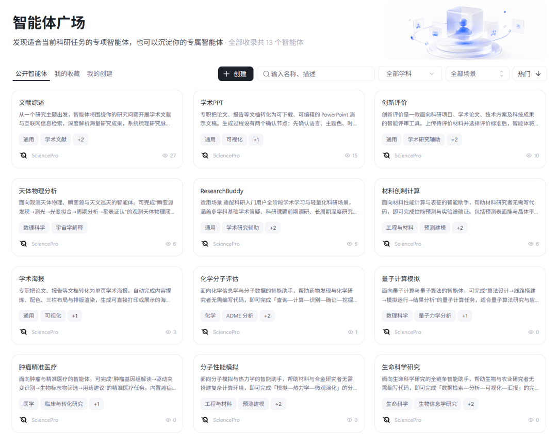The width and height of the screenshot is (557, 442).
Task: Click the eye view-count icon on 创新评价 card
Action: [x=529, y=155]
